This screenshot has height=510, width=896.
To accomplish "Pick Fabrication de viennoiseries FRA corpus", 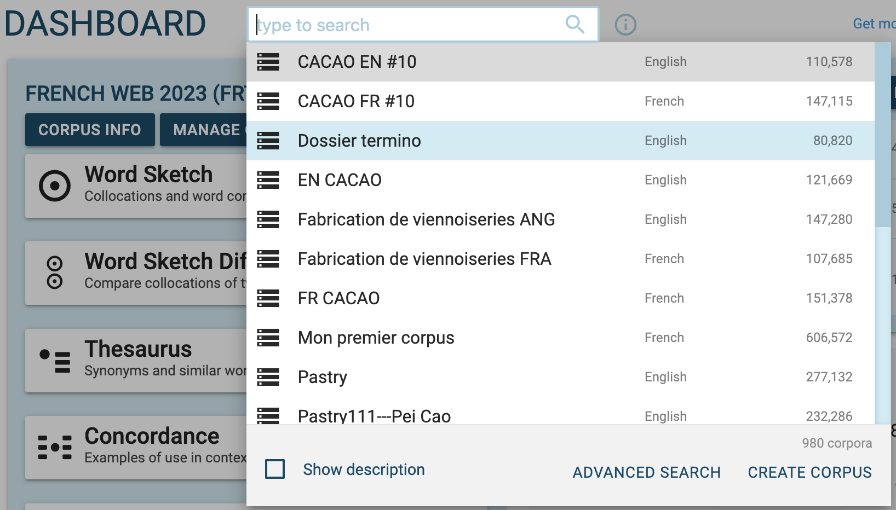I will 560,259.
